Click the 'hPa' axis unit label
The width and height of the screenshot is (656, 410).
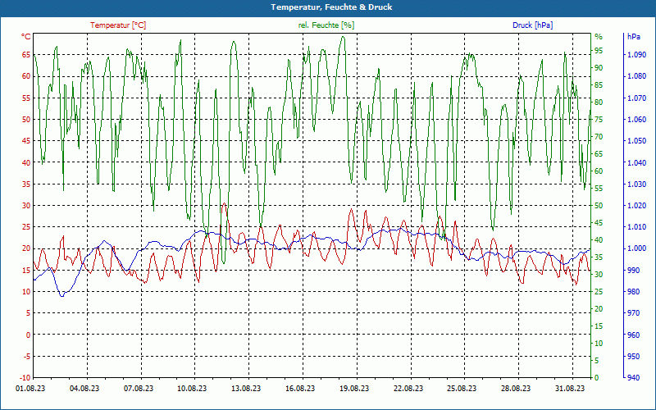pos(634,37)
